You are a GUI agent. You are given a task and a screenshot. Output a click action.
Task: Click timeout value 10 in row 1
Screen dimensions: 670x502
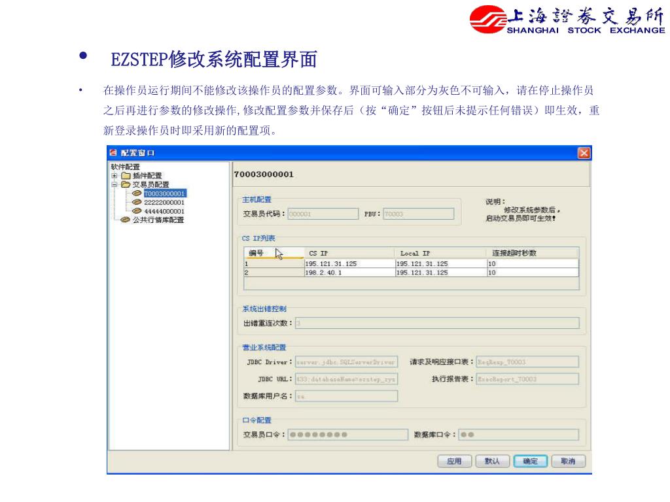tap(533, 264)
